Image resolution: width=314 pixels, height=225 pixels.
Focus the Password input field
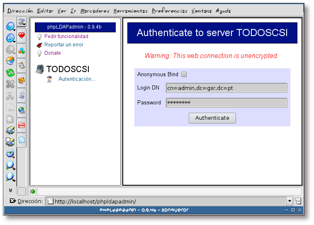[226, 103]
